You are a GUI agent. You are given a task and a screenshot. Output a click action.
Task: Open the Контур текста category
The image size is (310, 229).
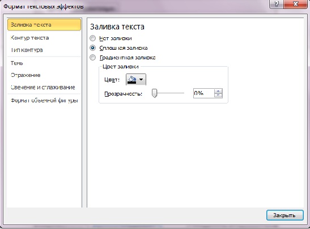[29, 38]
